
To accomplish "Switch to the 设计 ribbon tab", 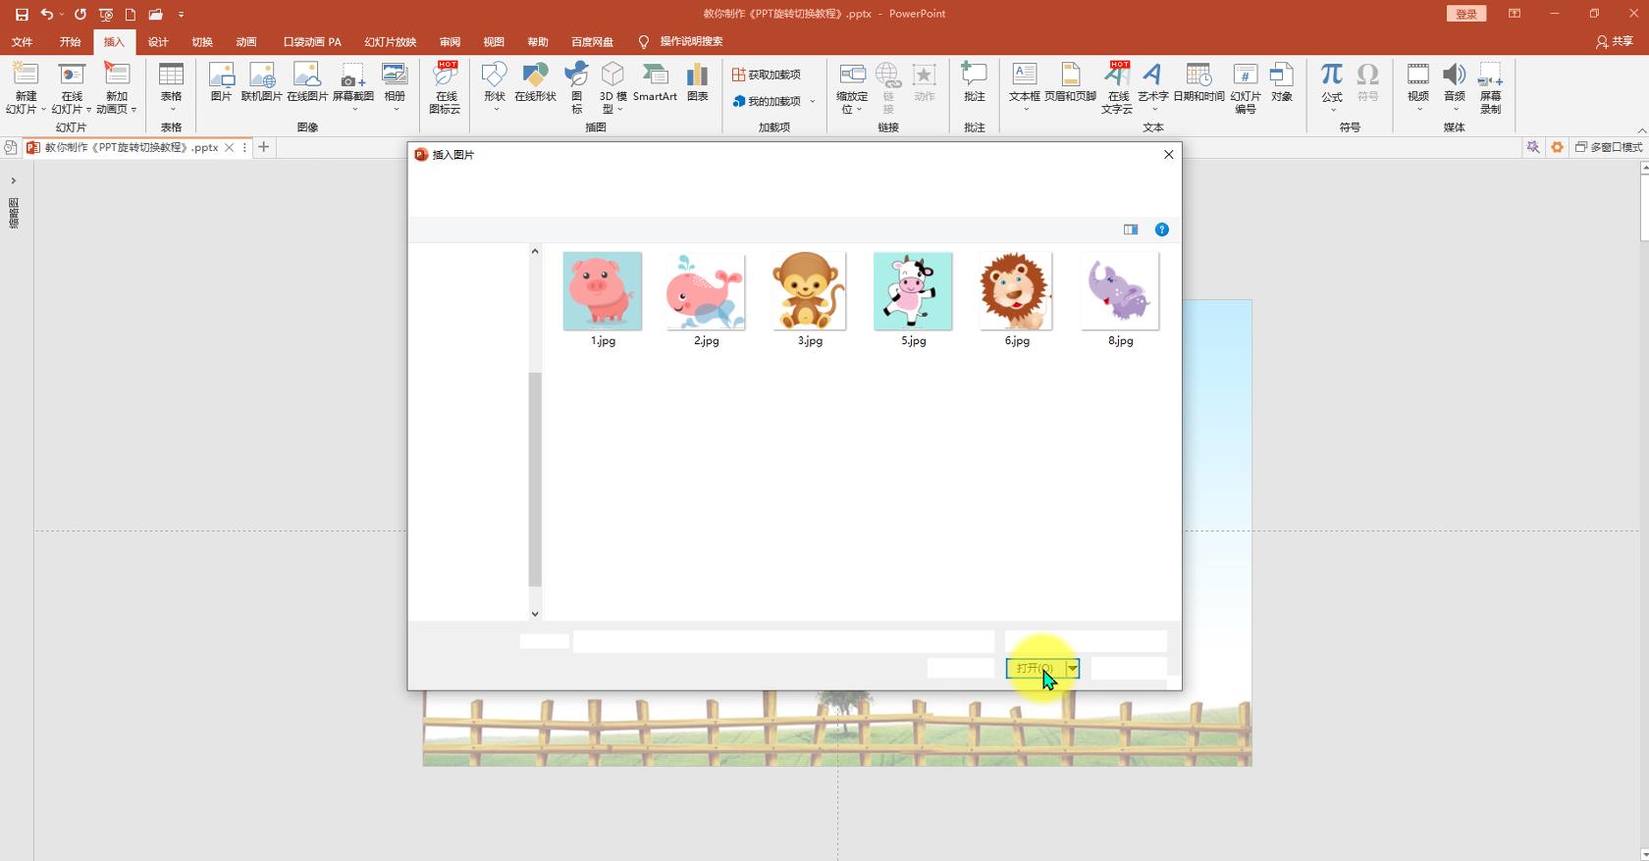I will [x=158, y=42].
